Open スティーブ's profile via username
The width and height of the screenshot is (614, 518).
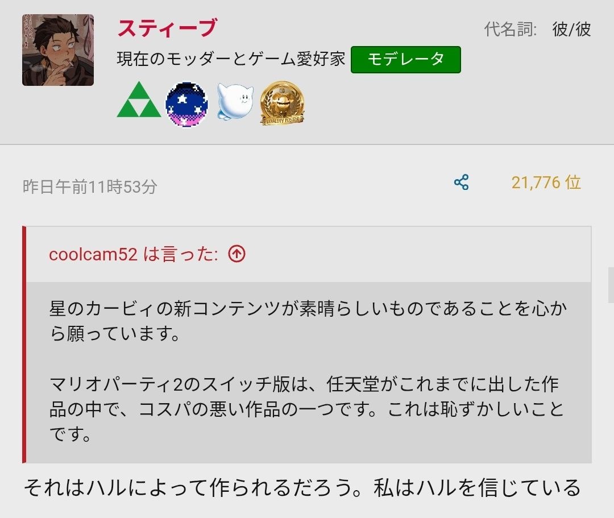coord(167,28)
